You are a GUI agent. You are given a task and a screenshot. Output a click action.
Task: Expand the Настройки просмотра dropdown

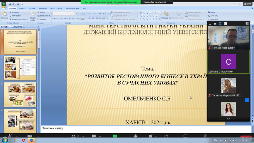pyautogui.click(x=158, y=2)
